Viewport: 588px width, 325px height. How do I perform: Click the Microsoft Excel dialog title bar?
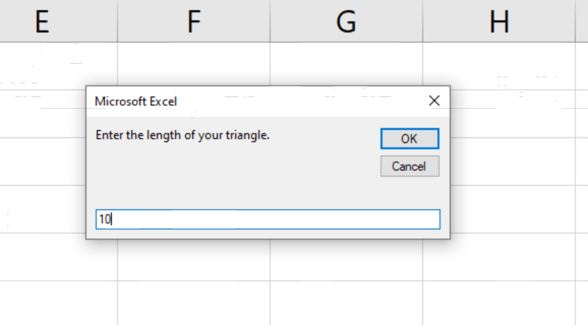pos(229,101)
